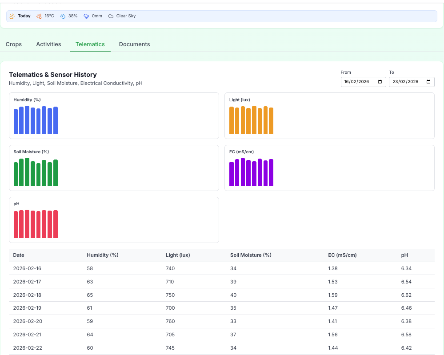Click light value 710 for 2026-02-17
Screen dimensions: 444x355
coord(170,282)
